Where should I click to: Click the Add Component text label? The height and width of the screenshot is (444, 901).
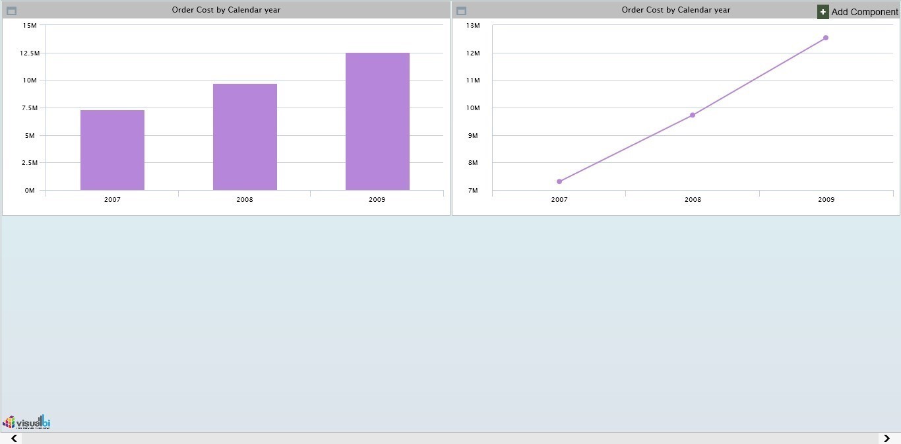point(864,12)
